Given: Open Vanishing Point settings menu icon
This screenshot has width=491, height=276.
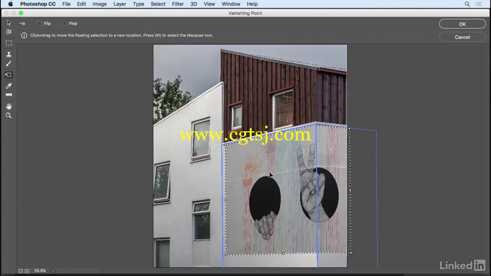Looking at the screenshot, I should coord(23,23).
